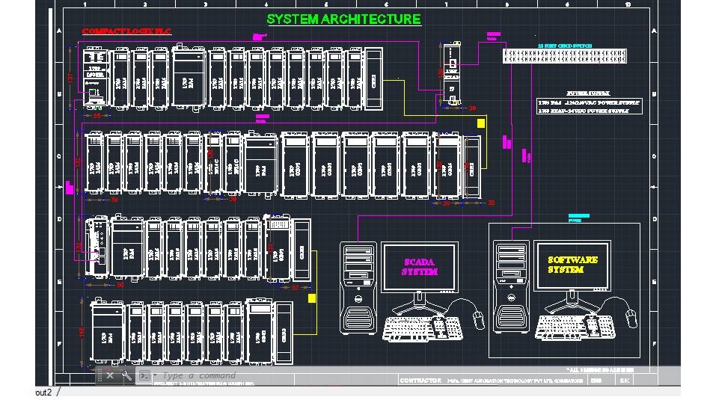
Task: Close the command line window
Action: coord(109,375)
